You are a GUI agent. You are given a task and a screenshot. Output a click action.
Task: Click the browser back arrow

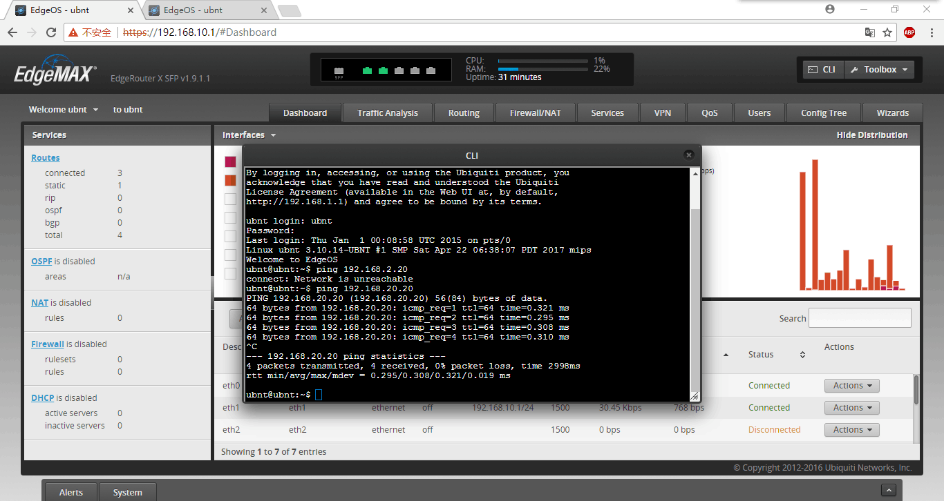coord(12,32)
